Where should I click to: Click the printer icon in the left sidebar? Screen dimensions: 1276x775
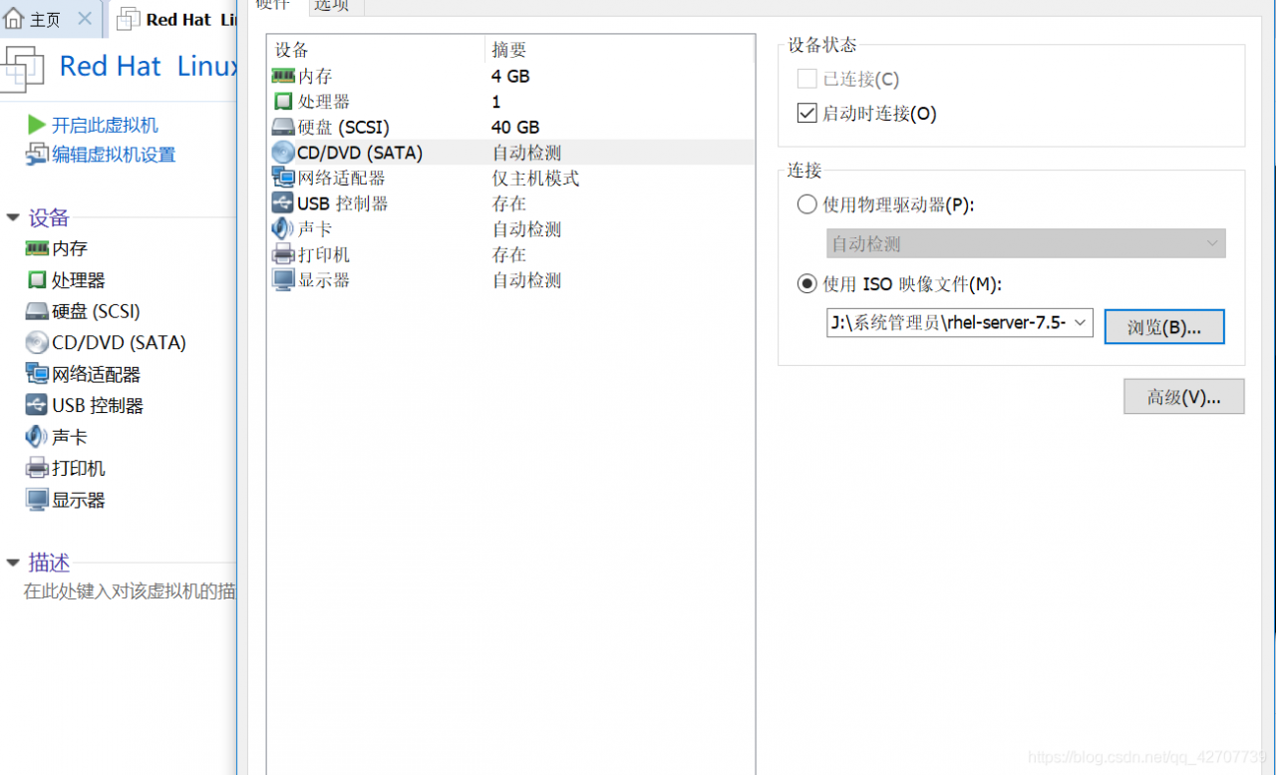[37, 468]
